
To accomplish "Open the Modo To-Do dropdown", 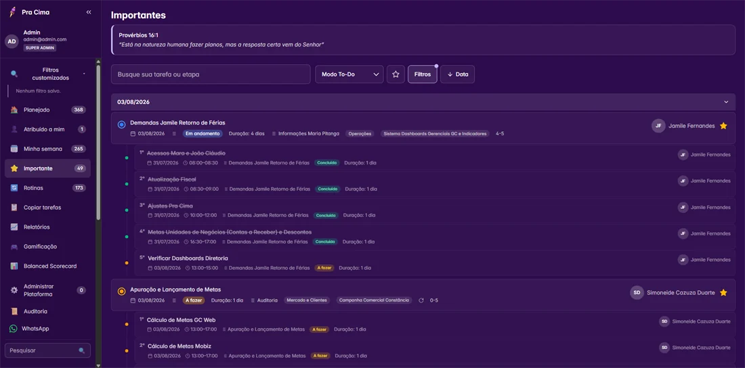I will [x=349, y=74].
